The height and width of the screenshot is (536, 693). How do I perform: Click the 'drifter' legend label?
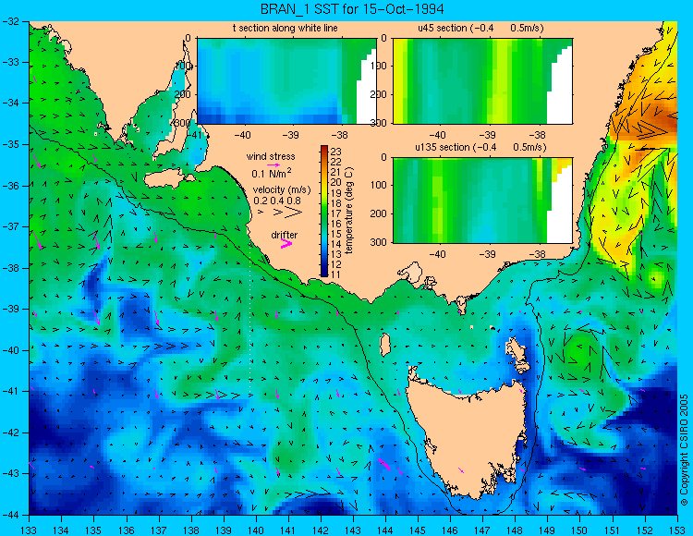[x=285, y=235]
